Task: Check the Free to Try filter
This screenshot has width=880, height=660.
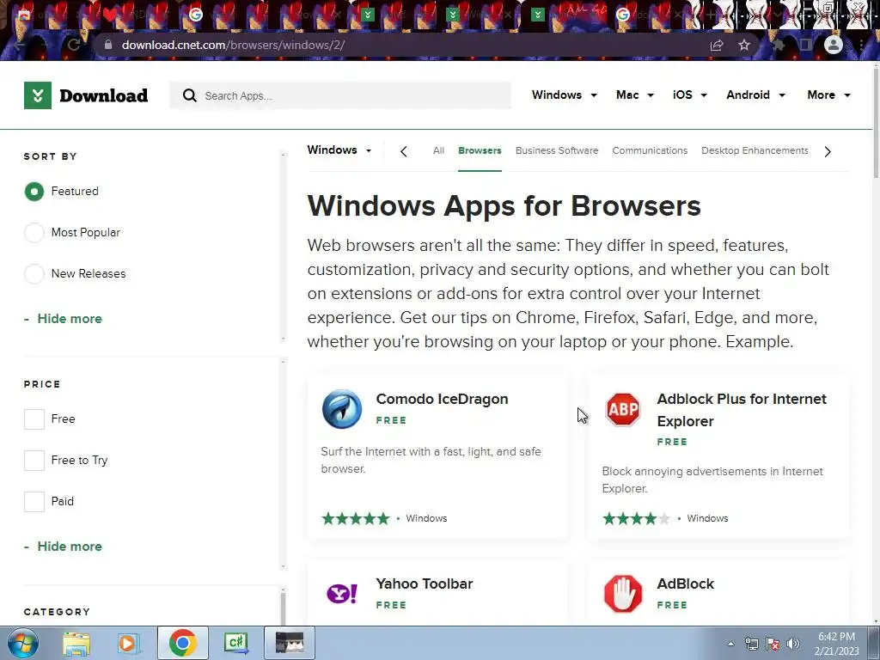Action: [x=34, y=461]
